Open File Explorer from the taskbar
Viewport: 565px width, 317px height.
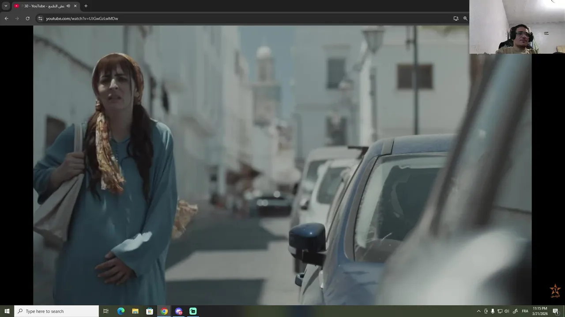135,311
